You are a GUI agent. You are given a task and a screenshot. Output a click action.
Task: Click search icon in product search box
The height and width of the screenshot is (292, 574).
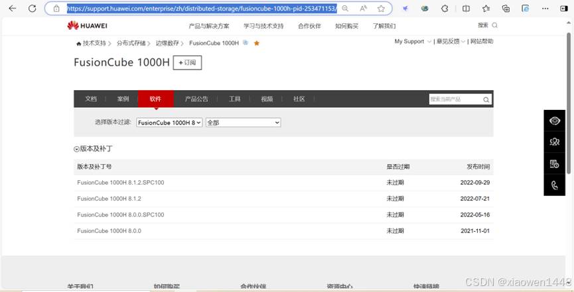click(x=486, y=99)
